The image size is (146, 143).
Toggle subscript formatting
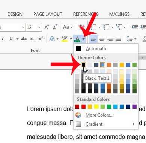tap(32, 39)
